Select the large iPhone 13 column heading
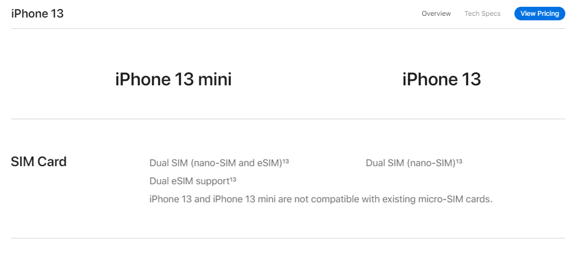Viewport: 580px width, 256px height. [x=442, y=80]
